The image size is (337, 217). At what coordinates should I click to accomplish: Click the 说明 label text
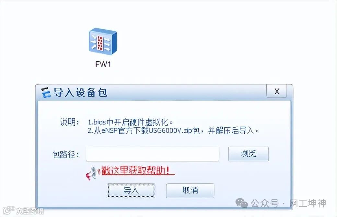tap(69, 122)
